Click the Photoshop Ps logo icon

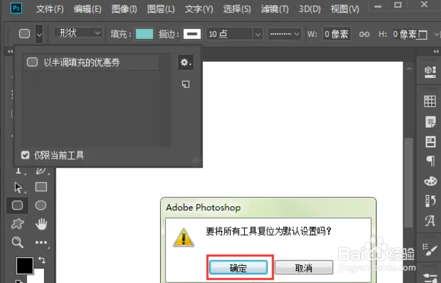(16, 8)
